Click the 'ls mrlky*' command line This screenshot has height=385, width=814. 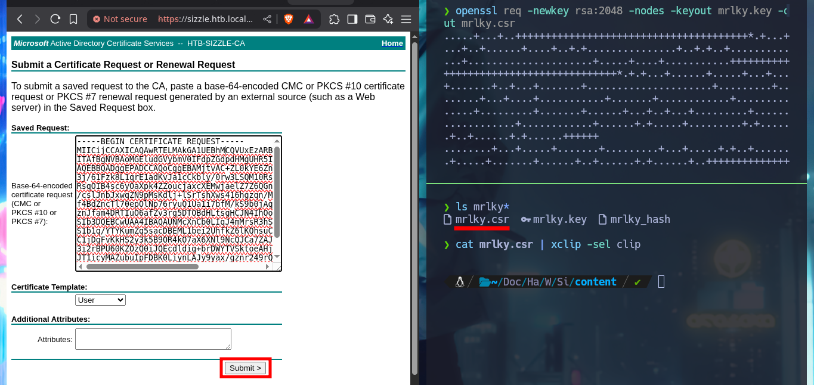[x=482, y=207]
